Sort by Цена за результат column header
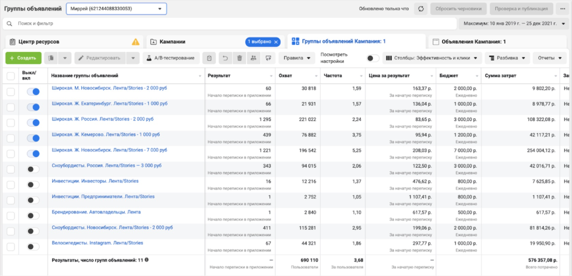Screen dimensions: 572x276 (x=389, y=76)
